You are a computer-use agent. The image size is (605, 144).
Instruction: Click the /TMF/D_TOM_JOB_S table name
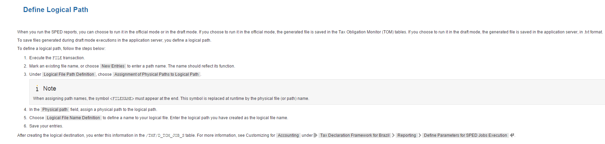point(165,135)
